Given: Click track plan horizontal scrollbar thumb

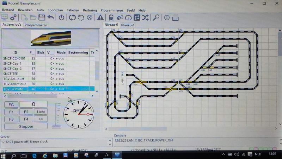Looking at the screenshot, I should coord(138,129).
